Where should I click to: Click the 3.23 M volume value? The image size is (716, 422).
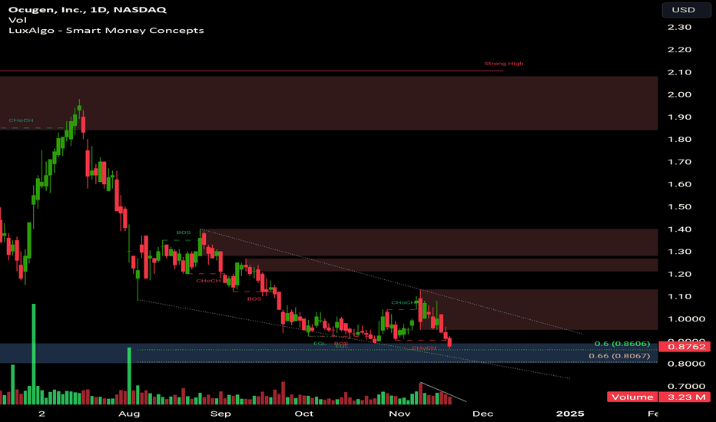pyautogui.click(x=686, y=397)
